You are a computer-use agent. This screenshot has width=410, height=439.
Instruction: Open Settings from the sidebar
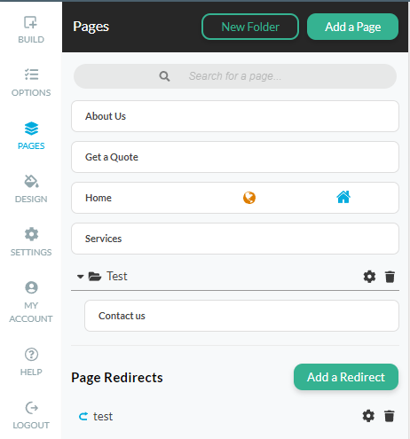click(31, 242)
